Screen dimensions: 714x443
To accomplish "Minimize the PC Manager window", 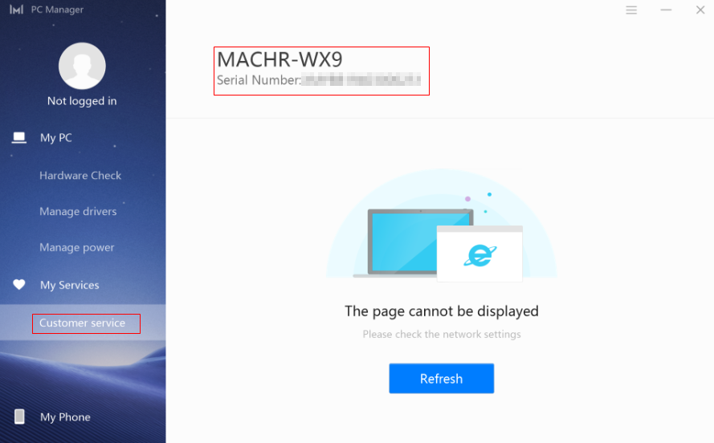I will tap(666, 10).
